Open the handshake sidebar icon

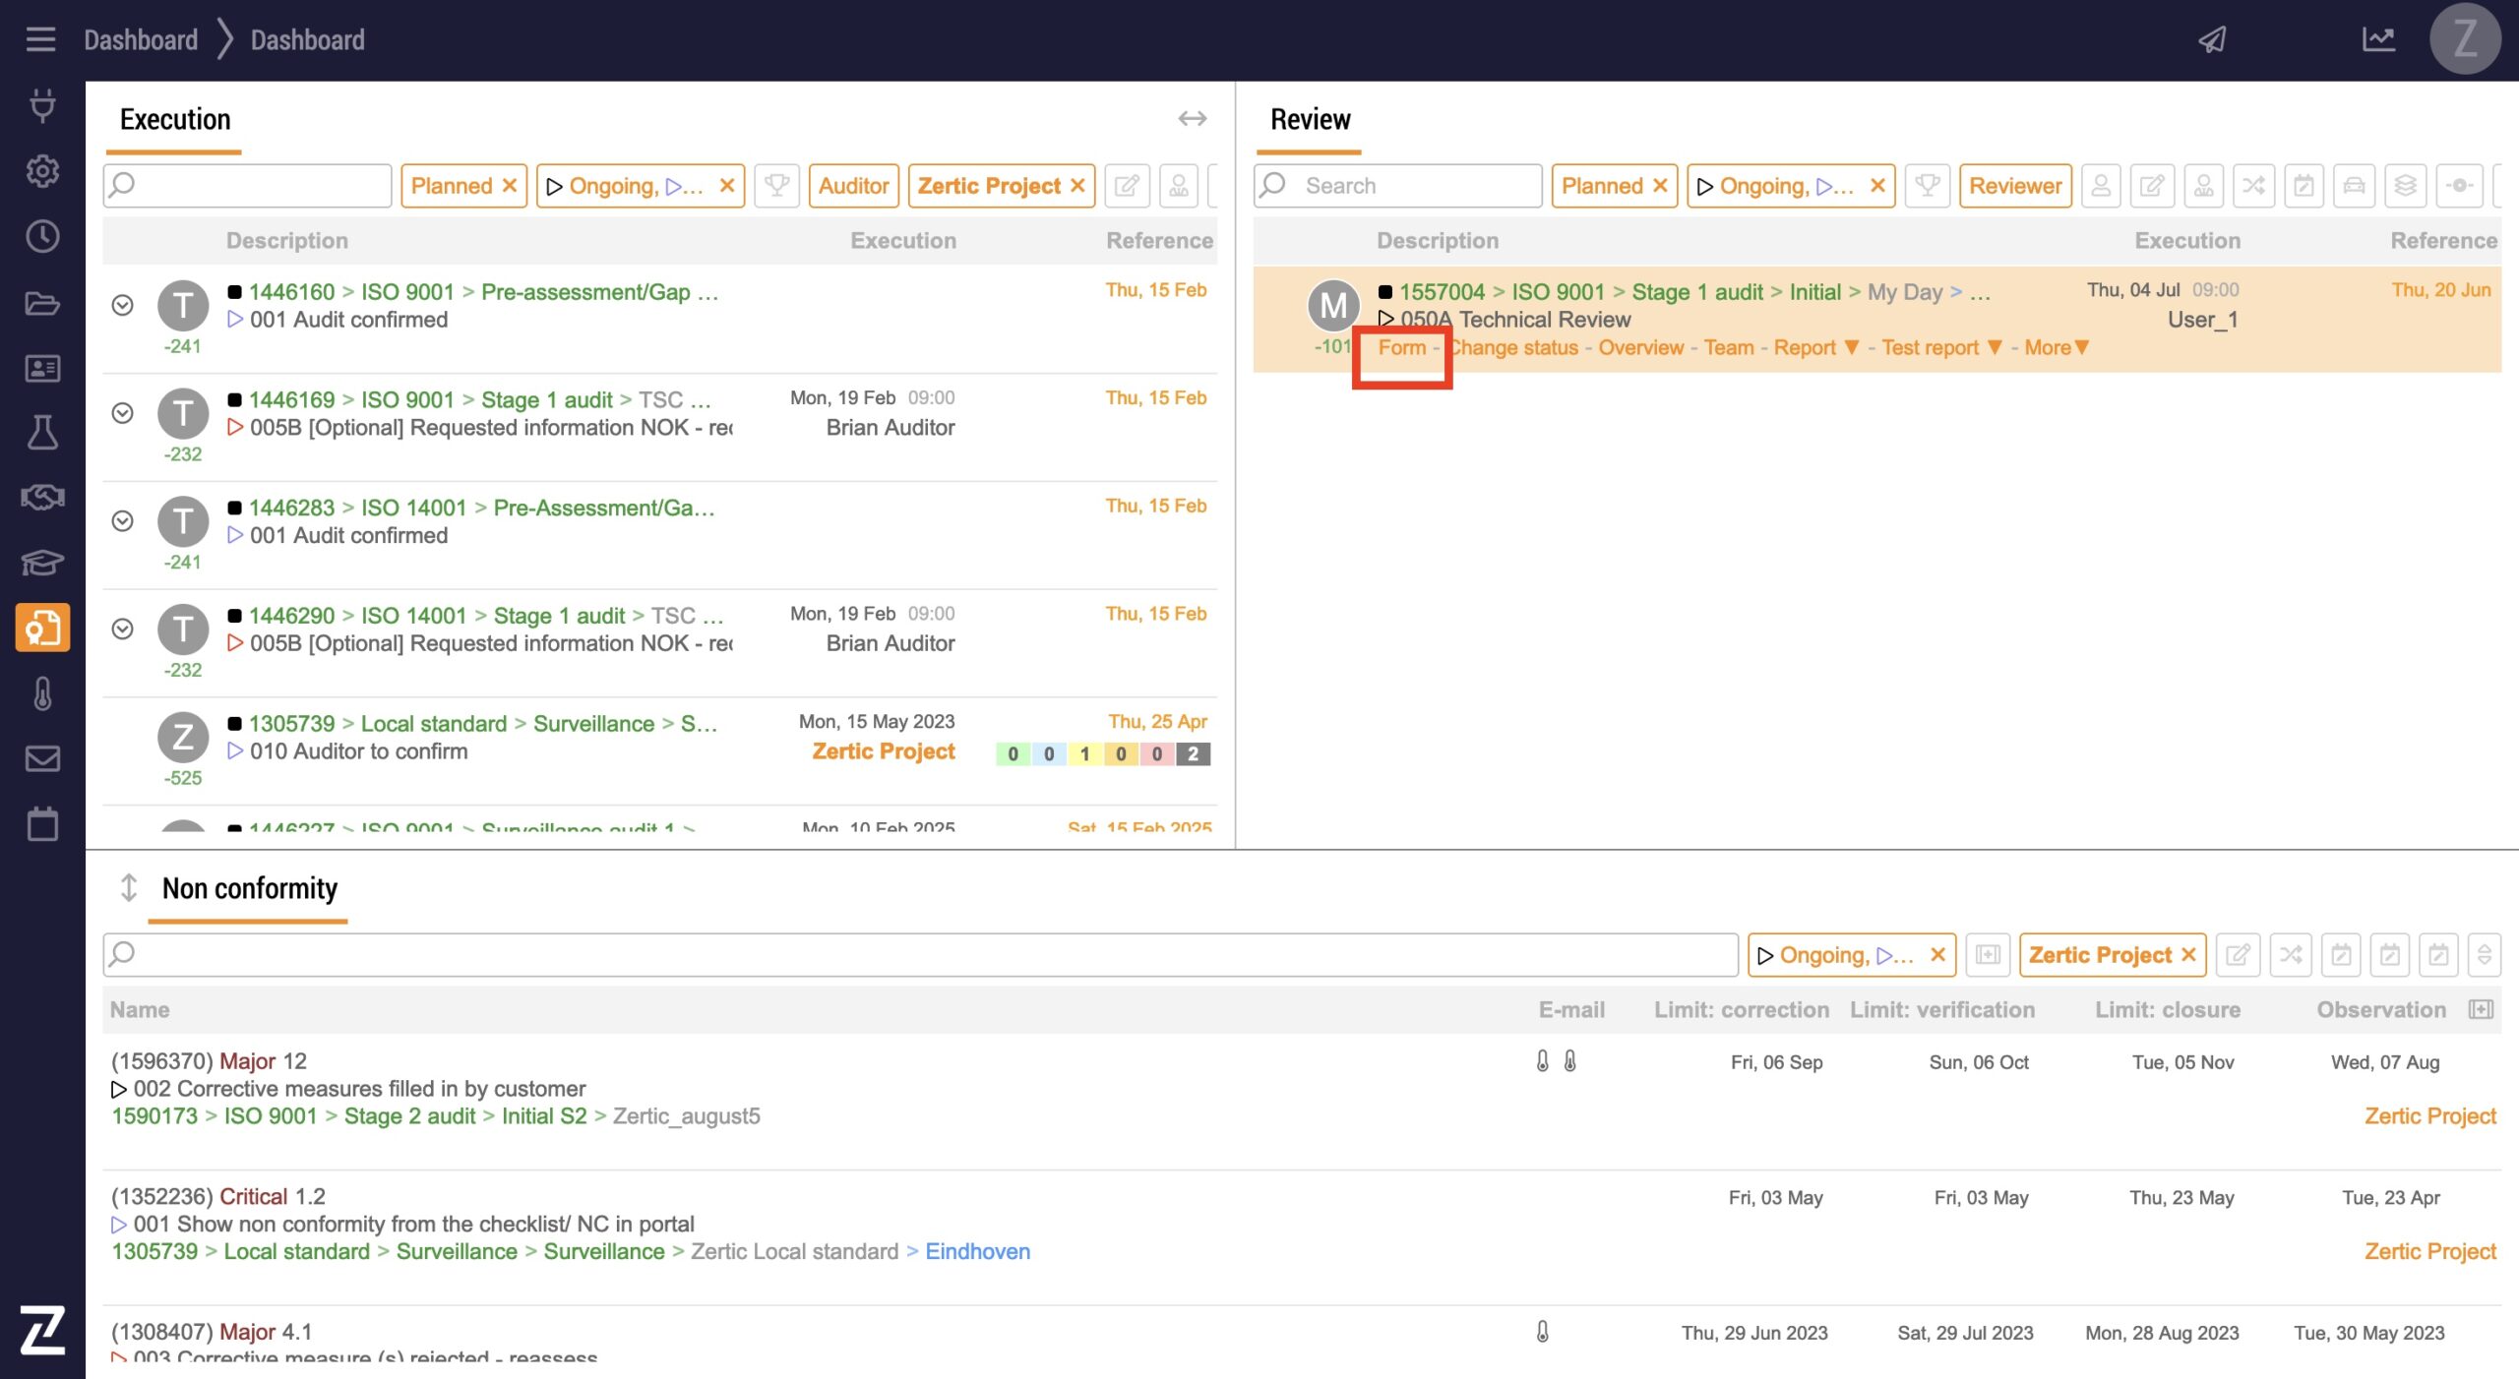click(x=42, y=497)
